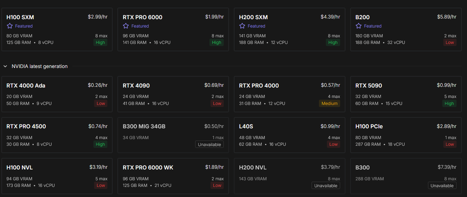
Task: Click the High badge on the RTX PRO 6000 card
Action: click(217, 43)
